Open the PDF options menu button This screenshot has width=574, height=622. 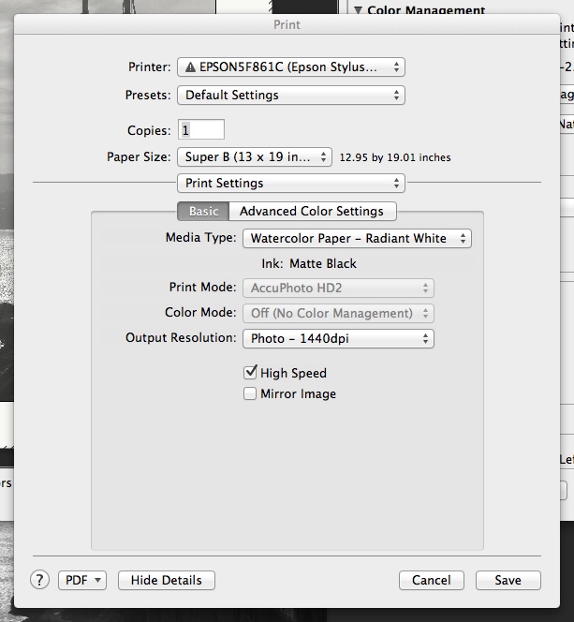(82, 581)
